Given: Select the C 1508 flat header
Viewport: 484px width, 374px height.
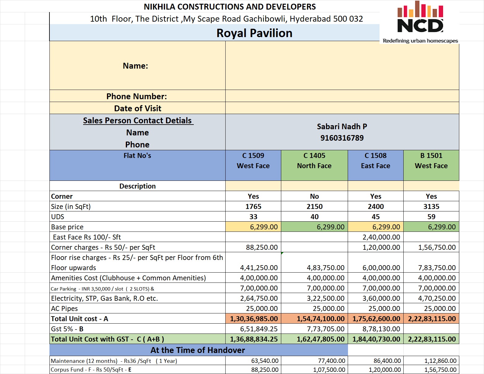Looking at the screenshot, I should click(x=376, y=165).
